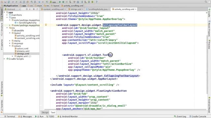This screenshot has height=118, width=211.
Task: Click the Copy toolbar icon
Action: [24, 2]
